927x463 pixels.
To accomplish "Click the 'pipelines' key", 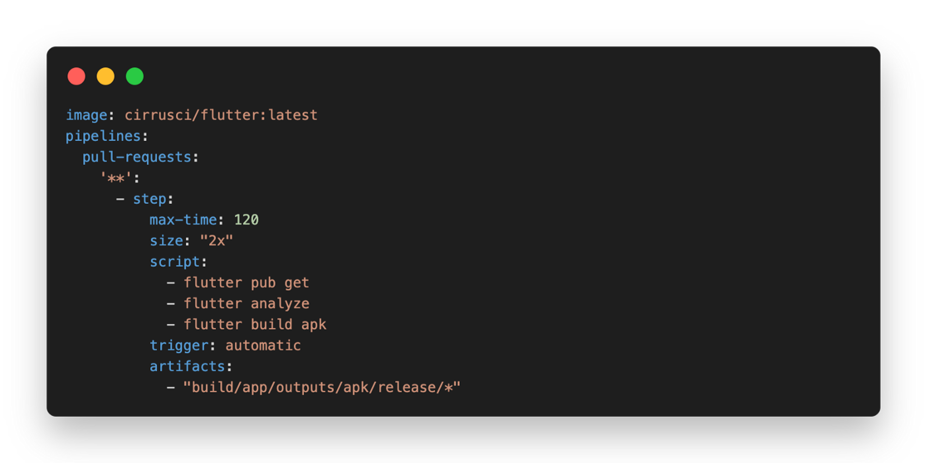I will click(x=103, y=136).
